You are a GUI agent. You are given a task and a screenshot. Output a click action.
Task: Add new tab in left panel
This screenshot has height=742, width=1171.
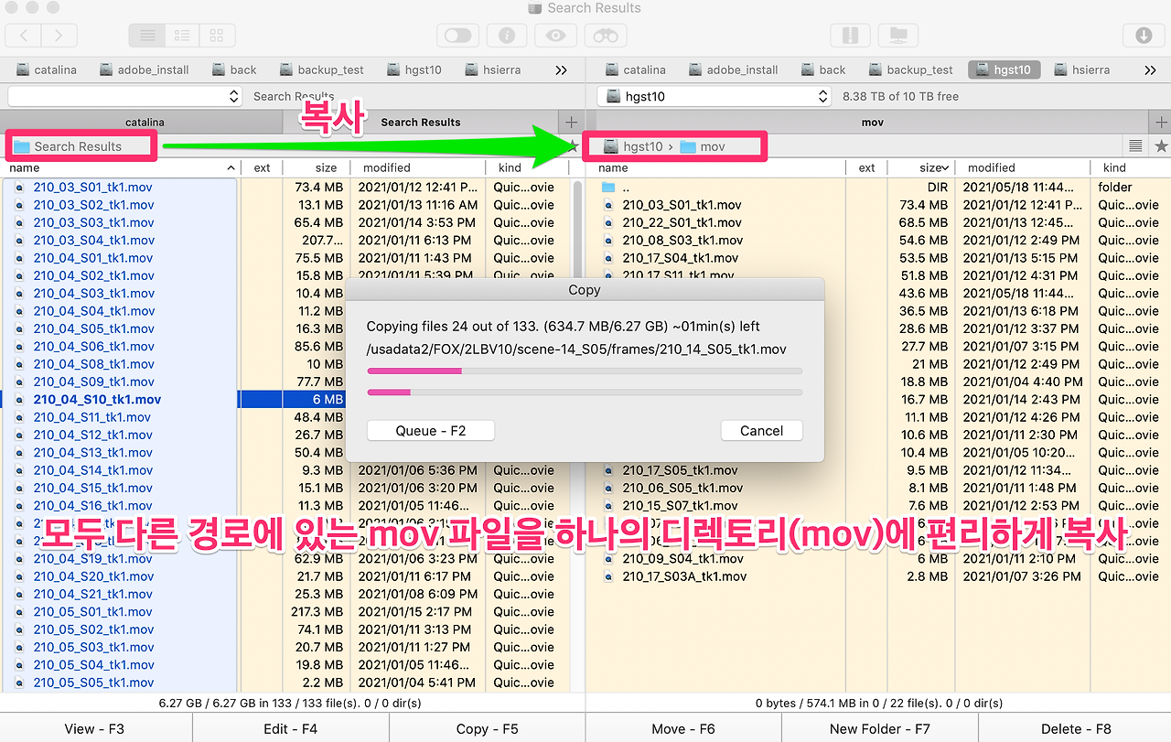(x=572, y=122)
